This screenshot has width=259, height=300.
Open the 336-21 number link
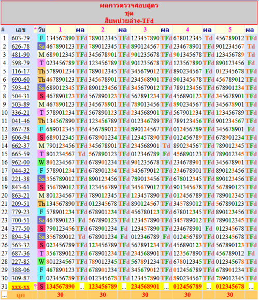click(21, 113)
